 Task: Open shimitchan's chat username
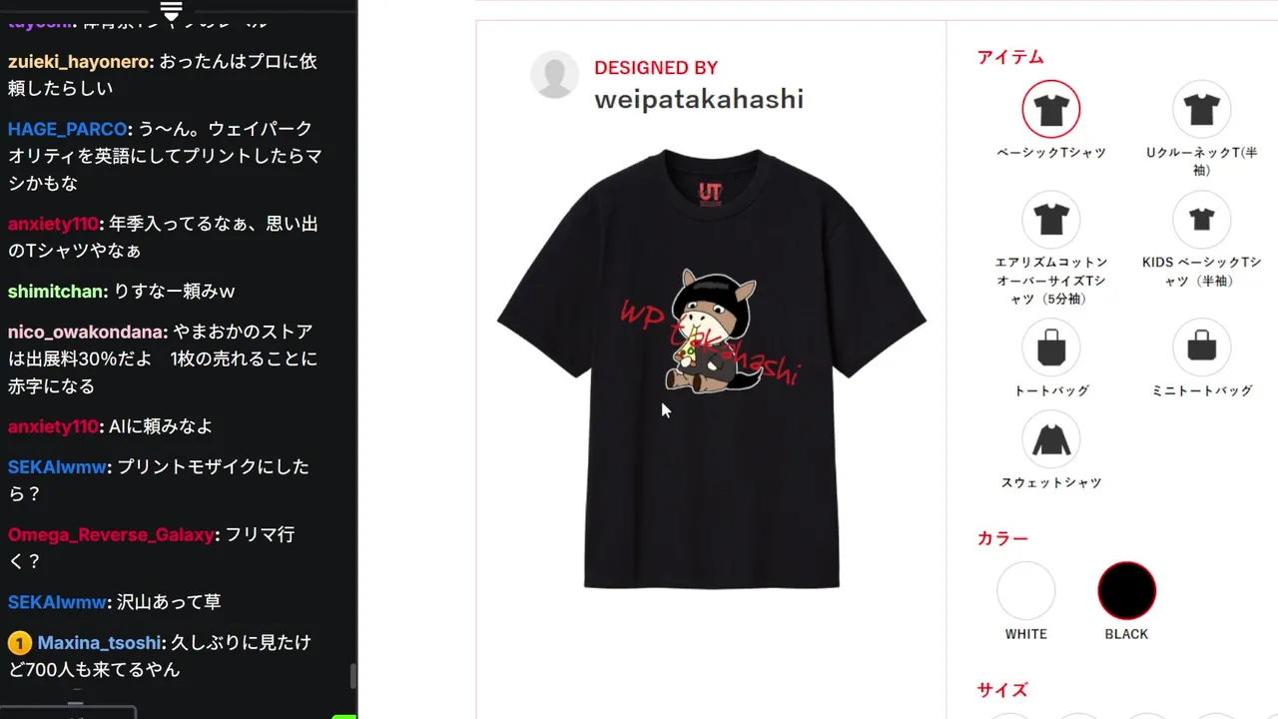click(x=56, y=292)
